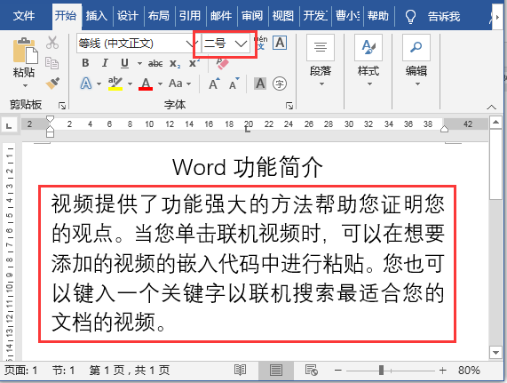This screenshot has width=507, height=383.
Task: Open the 剪贴板 dialog launcher
Action: (x=62, y=106)
